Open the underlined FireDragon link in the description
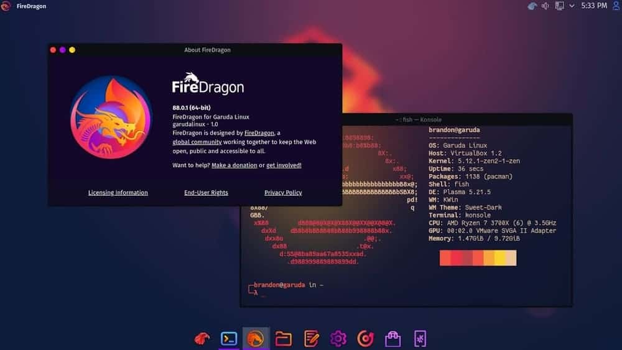This screenshot has height=350, width=622. 259,133
